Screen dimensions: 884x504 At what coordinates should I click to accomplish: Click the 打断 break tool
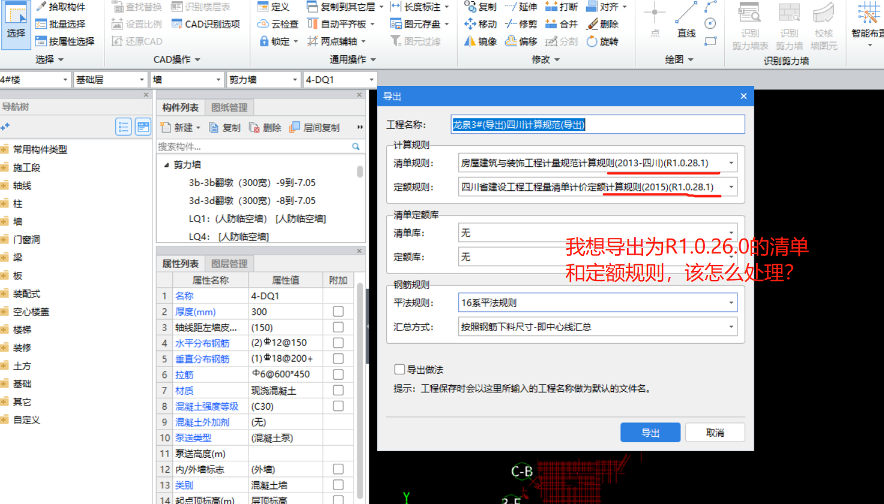pos(562,7)
